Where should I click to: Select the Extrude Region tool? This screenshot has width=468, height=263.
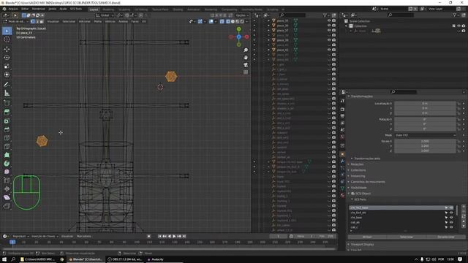(x=7, y=112)
